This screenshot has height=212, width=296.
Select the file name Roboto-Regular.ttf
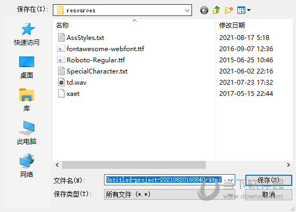click(95, 60)
